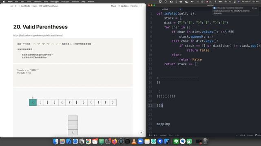Viewport: 261px width, 146px height.
Task: Go back with Notion's left arrow
Action: point(15,6)
